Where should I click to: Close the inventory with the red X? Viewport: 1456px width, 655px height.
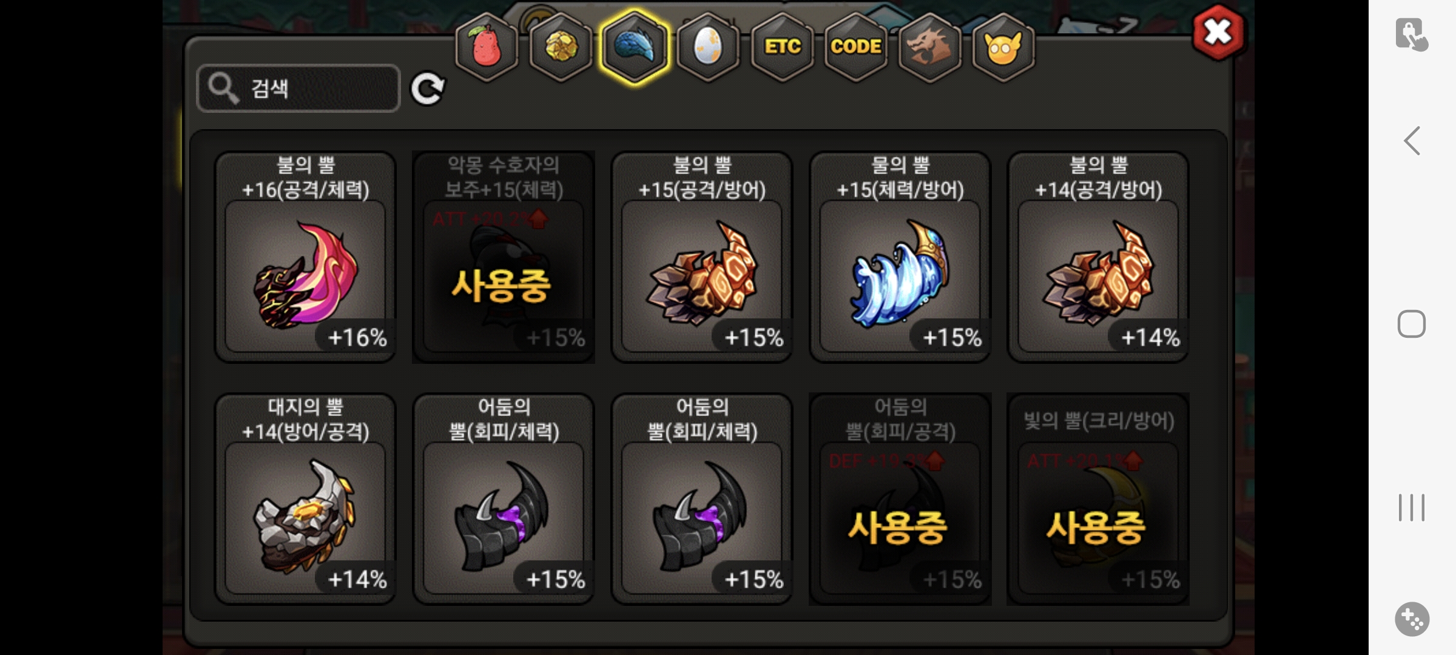click(x=1218, y=32)
